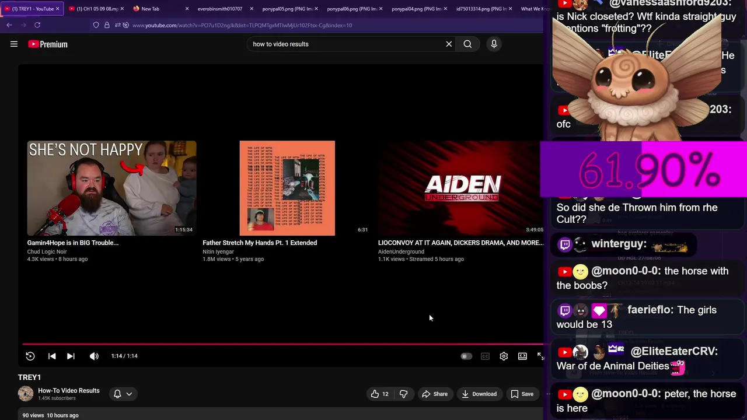This screenshot has height=420, width=747.
Task: Click the 61.90% overlay counter
Action: coord(644,170)
